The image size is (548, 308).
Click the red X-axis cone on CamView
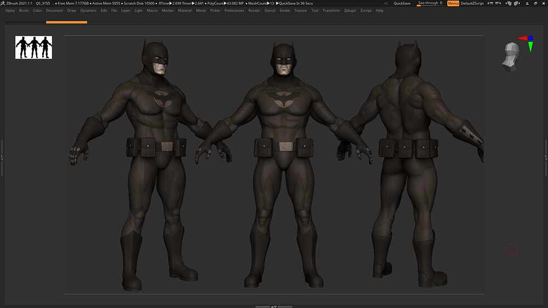522,38
